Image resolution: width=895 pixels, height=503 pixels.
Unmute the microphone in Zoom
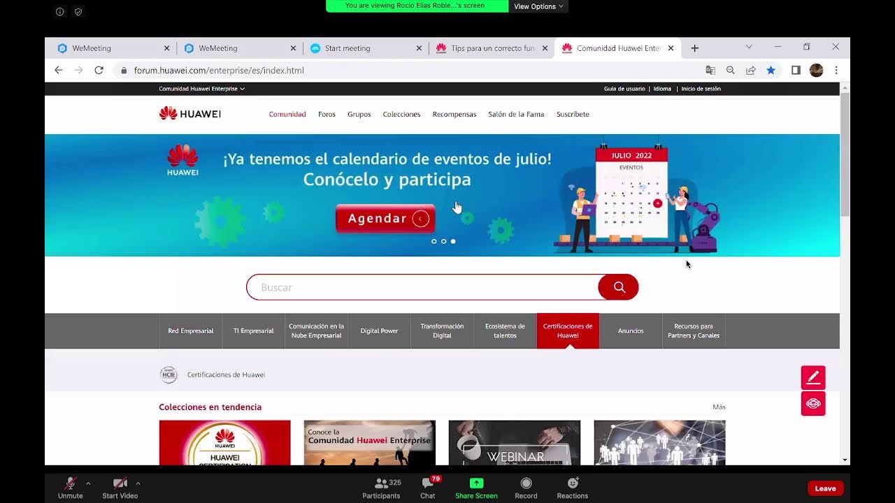tap(70, 488)
